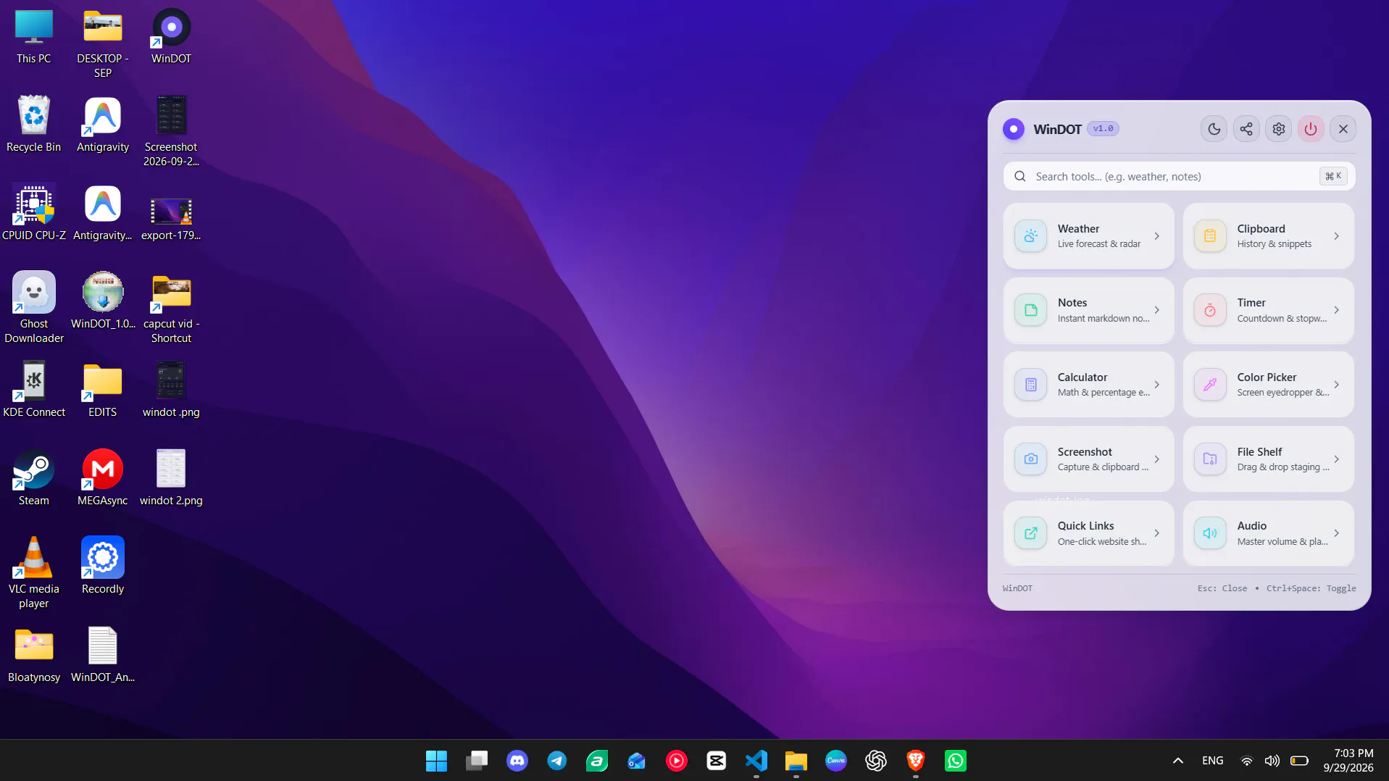Click the 'Master volume & pla...' text
This screenshot has height=781, width=1389.
(1282, 542)
